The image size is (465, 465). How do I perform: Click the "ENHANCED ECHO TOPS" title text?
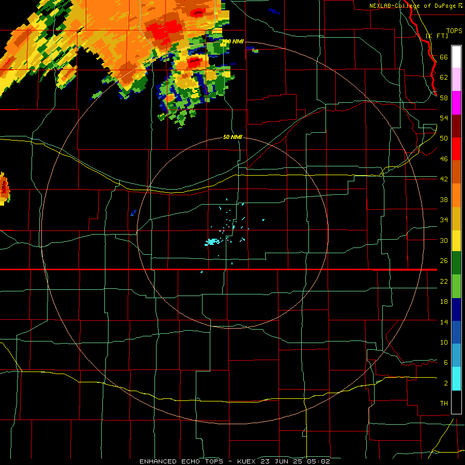click(181, 461)
